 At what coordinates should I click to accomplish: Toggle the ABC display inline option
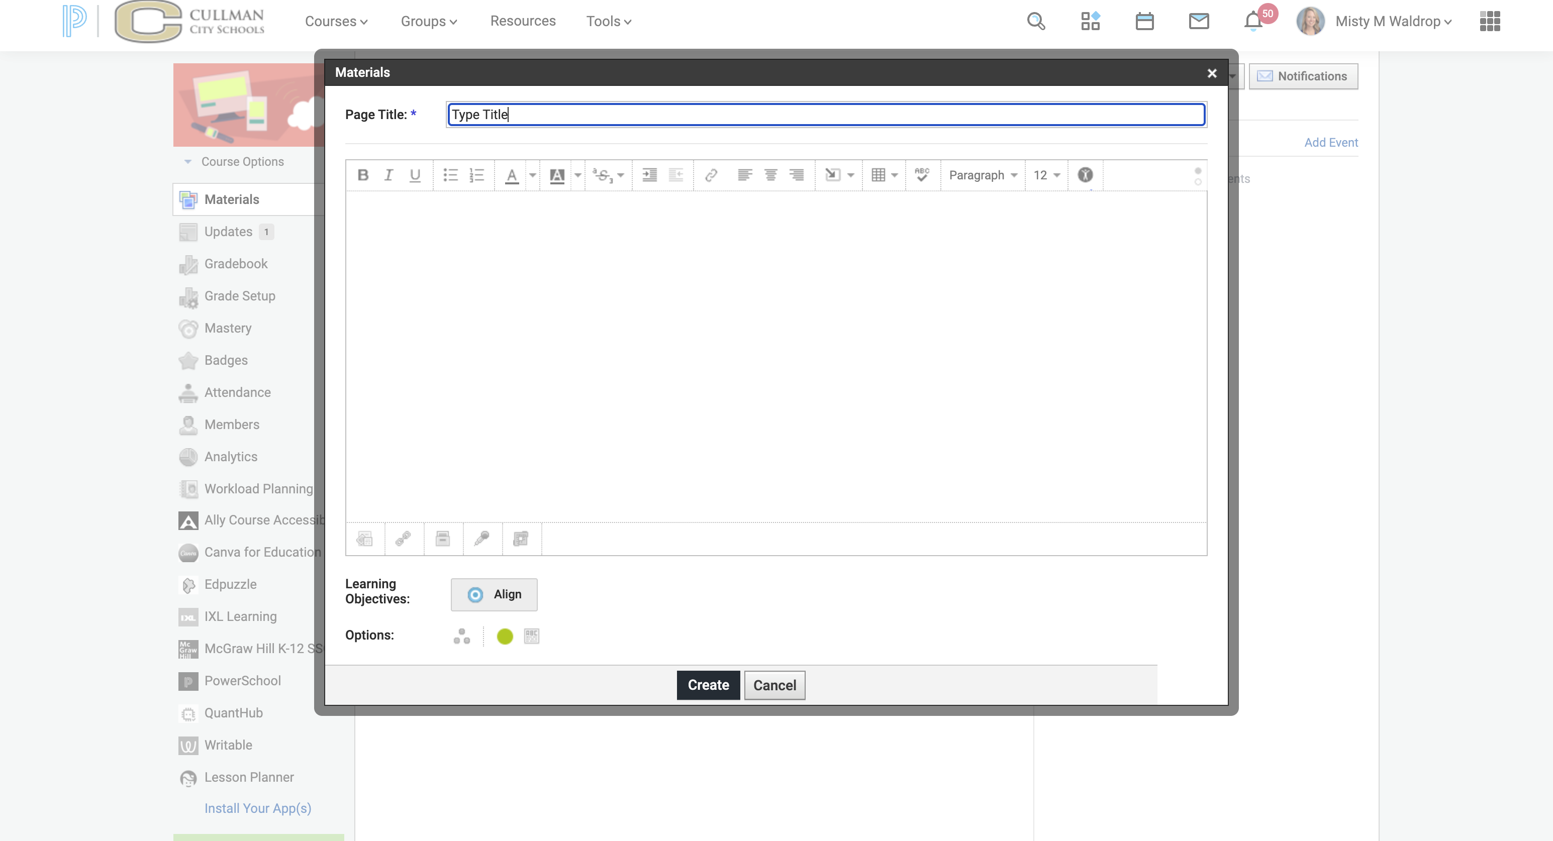(532, 636)
